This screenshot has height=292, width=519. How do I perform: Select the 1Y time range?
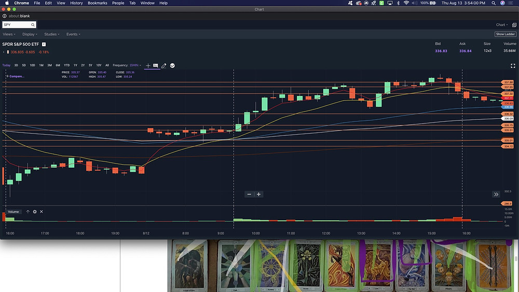[x=75, y=65]
